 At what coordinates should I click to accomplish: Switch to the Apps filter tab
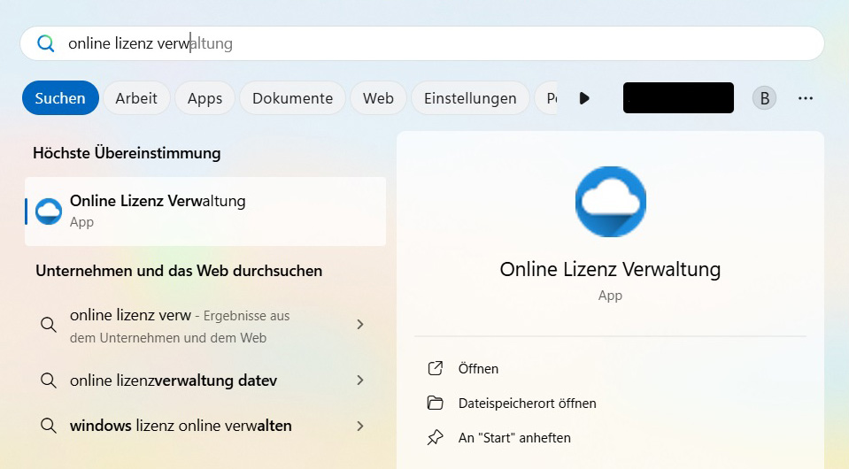coord(205,98)
